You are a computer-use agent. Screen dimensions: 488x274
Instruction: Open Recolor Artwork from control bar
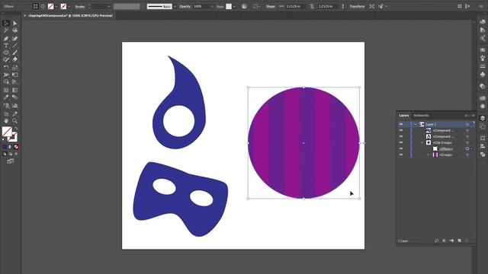point(244,6)
